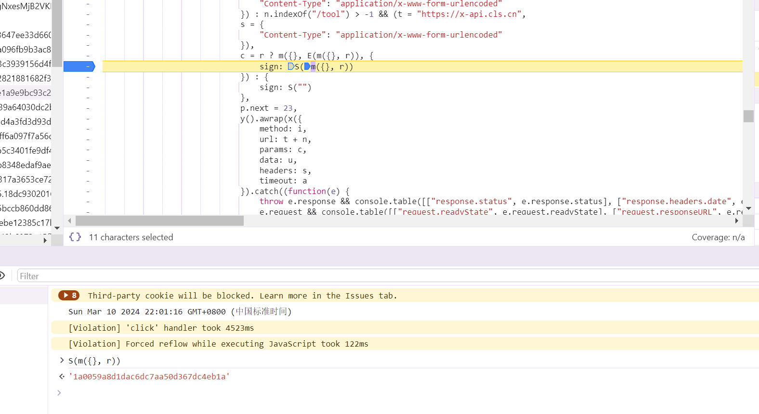Viewport: 759px width, 414px height.
Task: Click the code editor vertical scrollbar thumb
Action: click(x=748, y=116)
